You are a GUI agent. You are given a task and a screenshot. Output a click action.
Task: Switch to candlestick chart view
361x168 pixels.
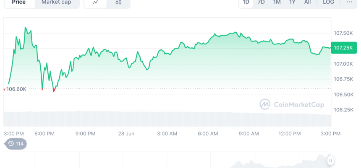[118, 2]
